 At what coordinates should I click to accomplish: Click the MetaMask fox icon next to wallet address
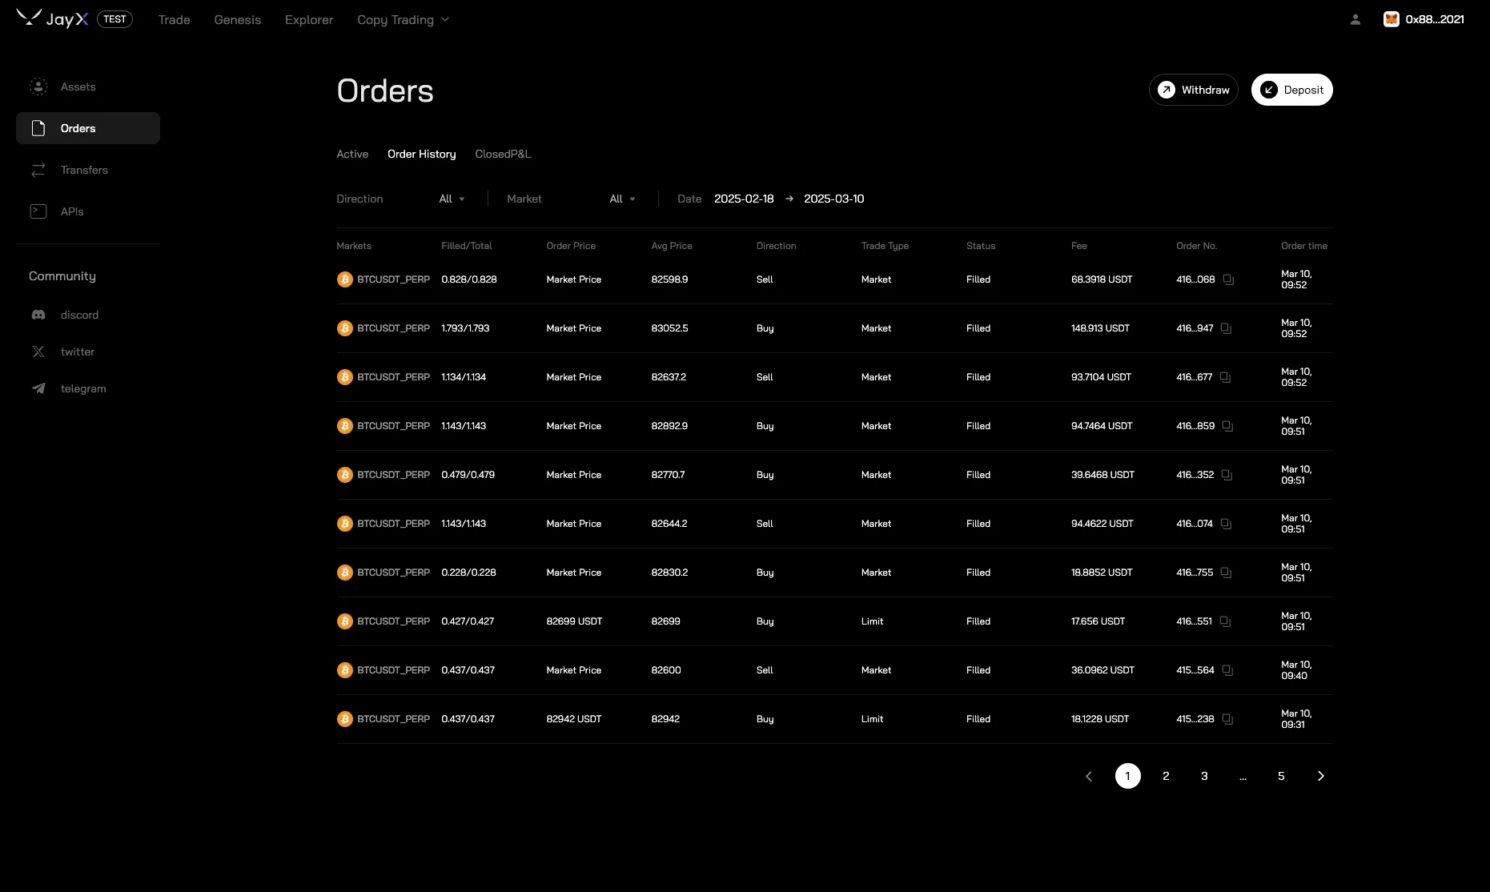pos(1392,18)
